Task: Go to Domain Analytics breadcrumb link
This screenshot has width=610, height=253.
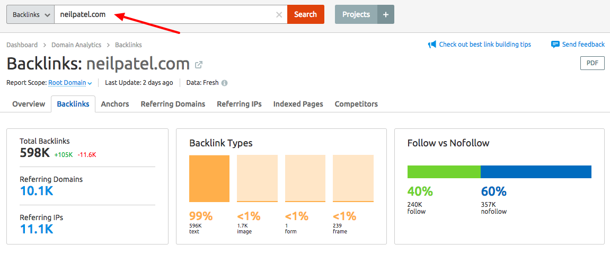Action: (x=76, y=45)
